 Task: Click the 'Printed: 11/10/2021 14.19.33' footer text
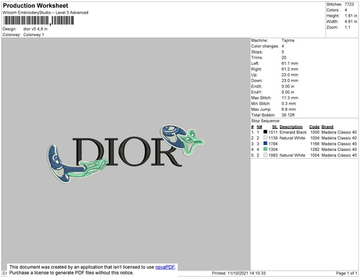coord(239,273)
